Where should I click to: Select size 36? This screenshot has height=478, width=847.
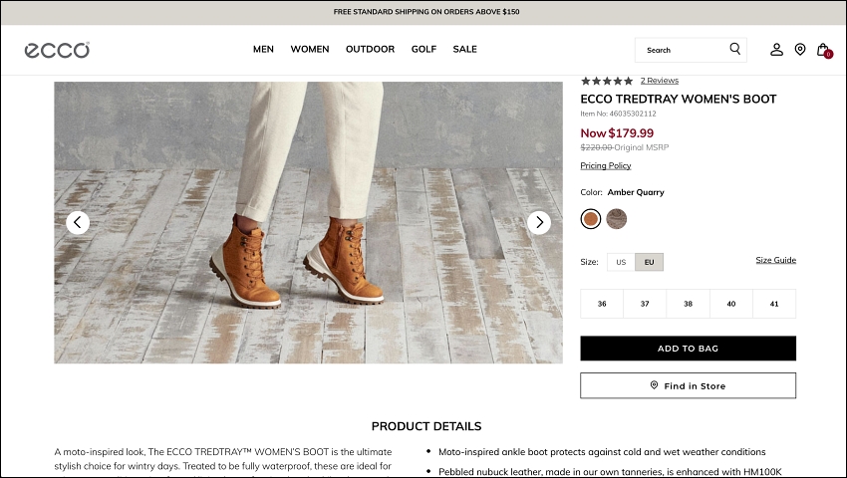click(602, 304)
